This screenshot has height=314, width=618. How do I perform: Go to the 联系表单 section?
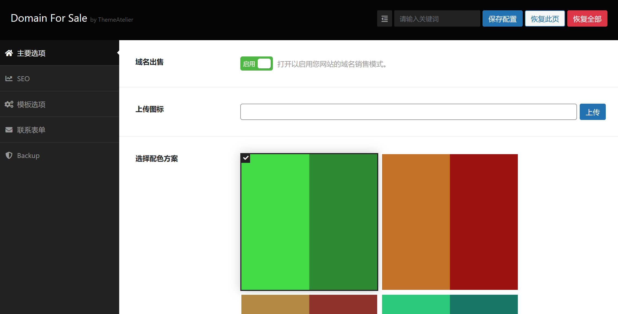(x=31, y=130)
